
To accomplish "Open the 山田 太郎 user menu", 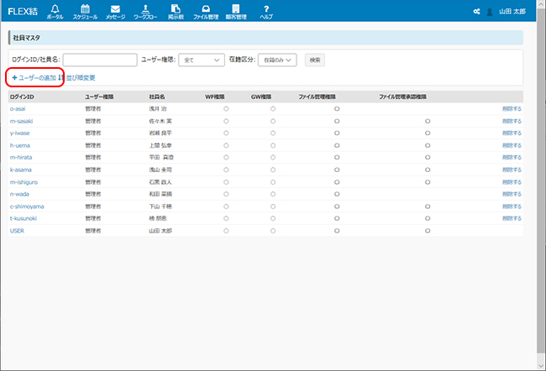I will click(512, 12).
